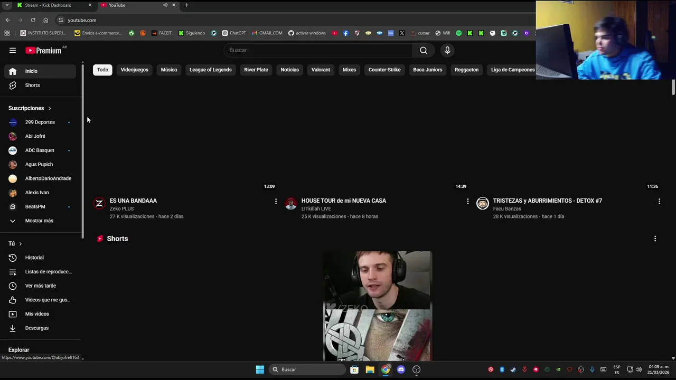Select the River Plate filter chip
Image resolution: width=676 pixels, height=380 pixels.
pyautogui.click(x=256, y=70)
